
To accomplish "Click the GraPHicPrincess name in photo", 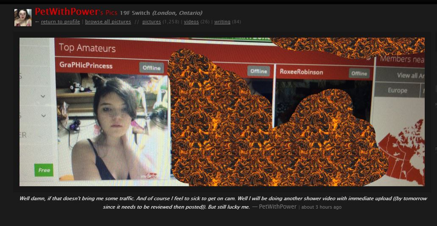I will (x=86, y=66).
